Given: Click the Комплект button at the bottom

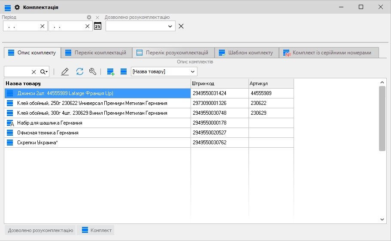Looking at the screenshot, I should [96, 230].
